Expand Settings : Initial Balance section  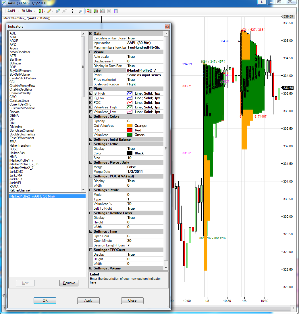[x=90, y=139]
